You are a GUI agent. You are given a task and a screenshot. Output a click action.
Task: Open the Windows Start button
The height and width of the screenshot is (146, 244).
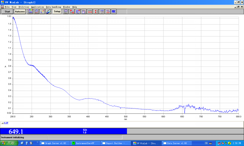point(9,143)
